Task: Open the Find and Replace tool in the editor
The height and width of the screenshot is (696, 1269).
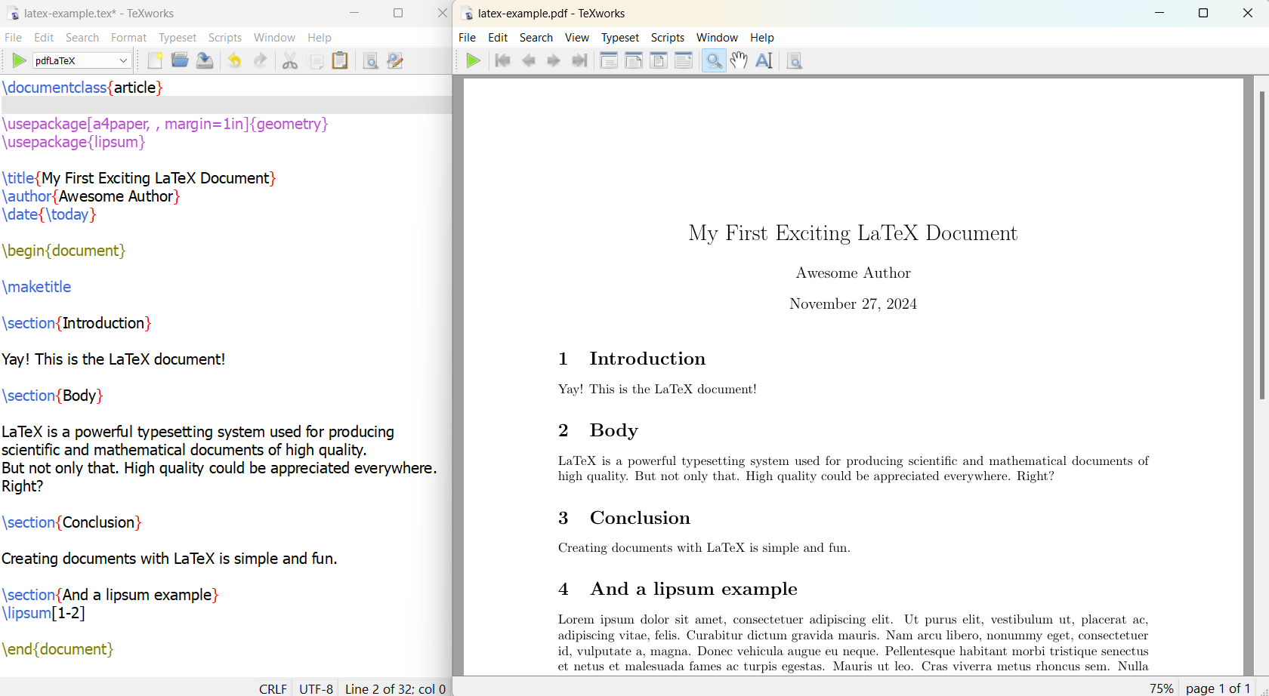Action: (x=395, y=60)
